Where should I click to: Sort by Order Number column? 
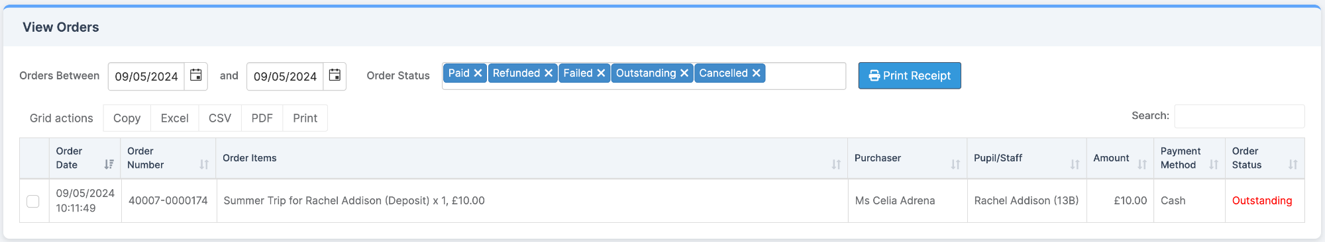[168, 158]
